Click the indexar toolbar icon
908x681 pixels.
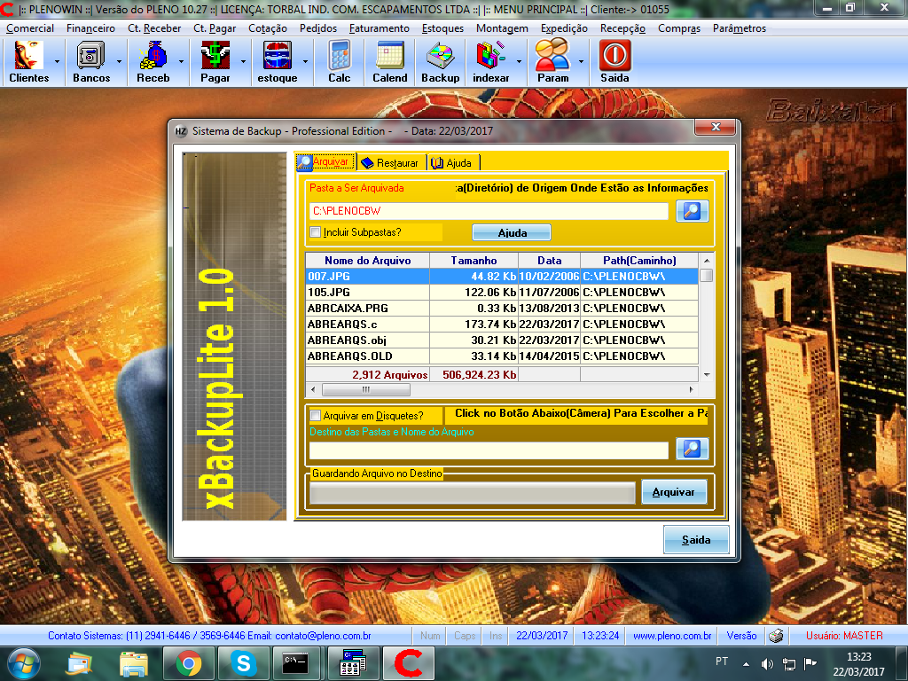coord(491,61)
